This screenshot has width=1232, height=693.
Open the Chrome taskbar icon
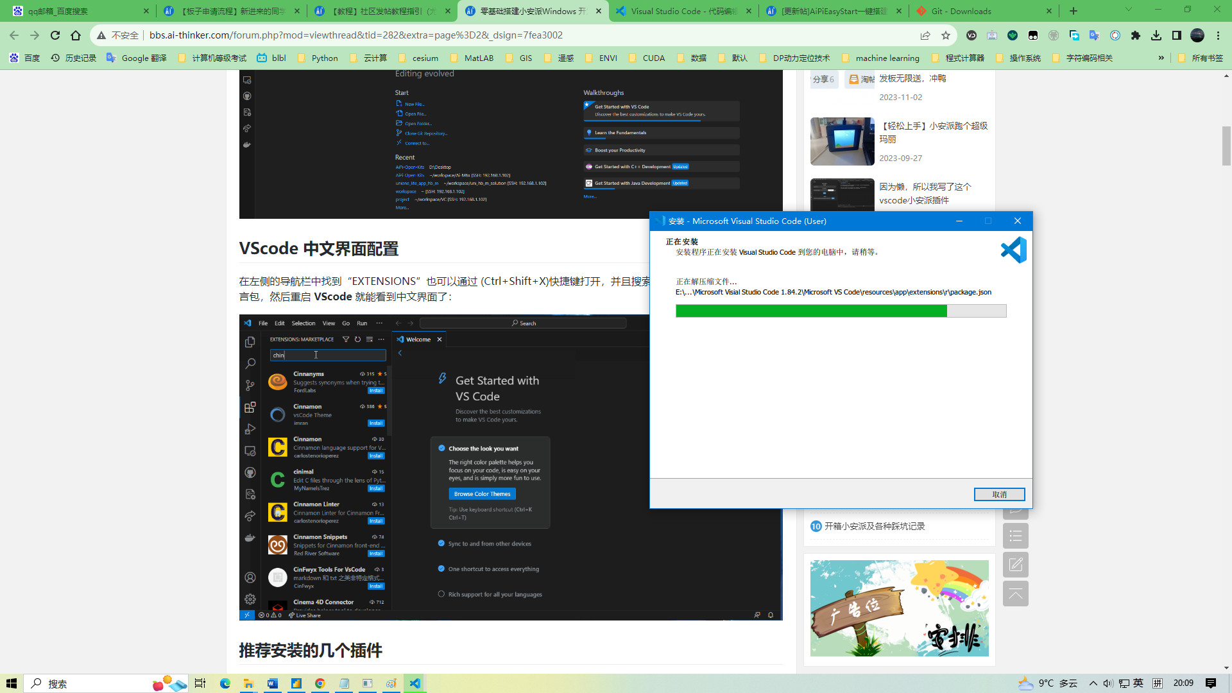tap(320, 683)
